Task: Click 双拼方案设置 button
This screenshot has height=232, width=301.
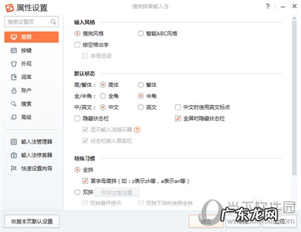Action: pyautogui.click(x=117, y=192)
